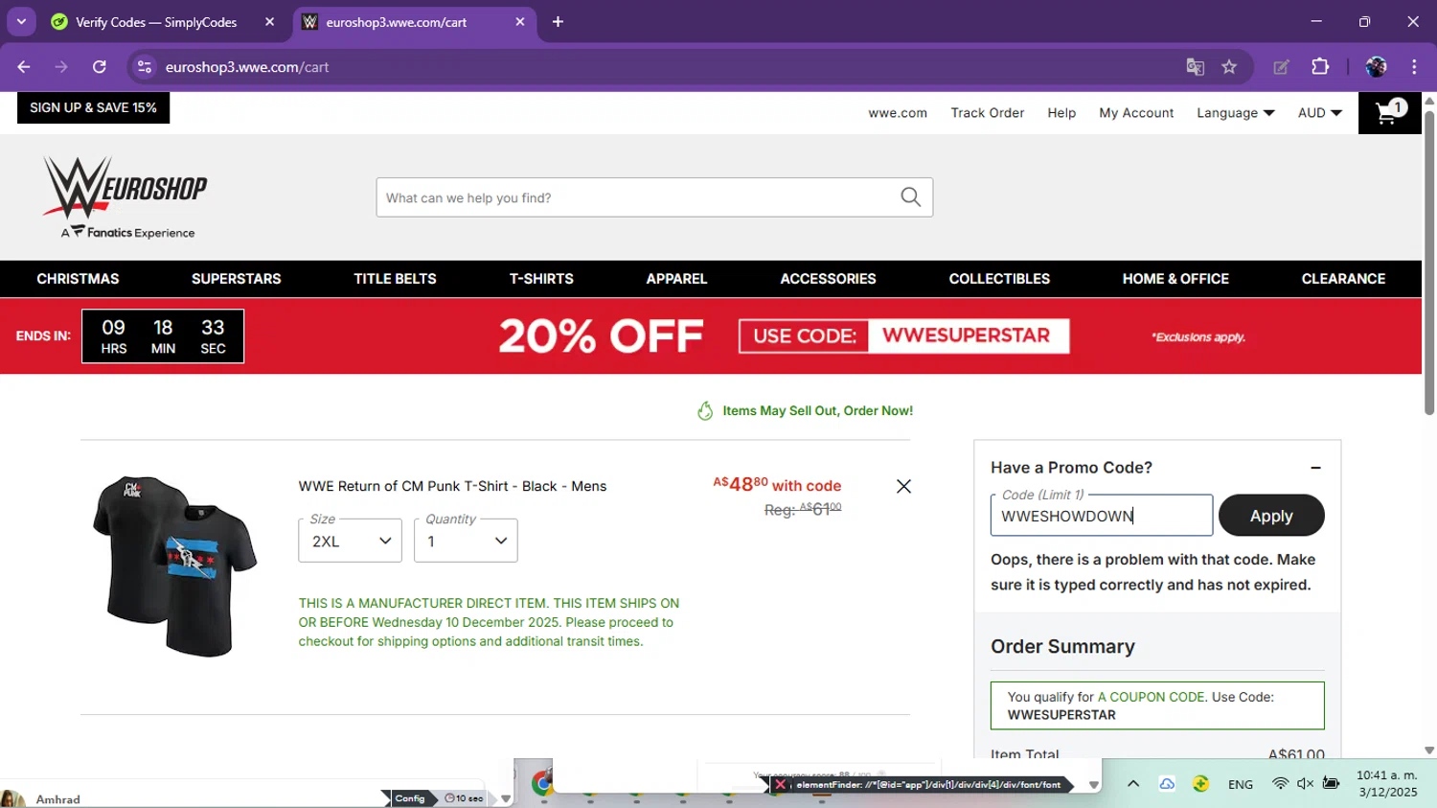Open the Quantity dropdown

tap(466, 541)
